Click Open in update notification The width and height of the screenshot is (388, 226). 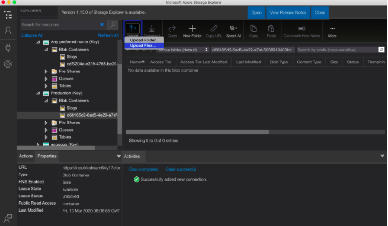coord(256,12)
